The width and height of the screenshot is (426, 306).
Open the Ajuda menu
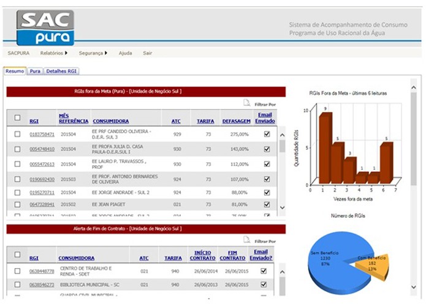click(x=125, y=53)
